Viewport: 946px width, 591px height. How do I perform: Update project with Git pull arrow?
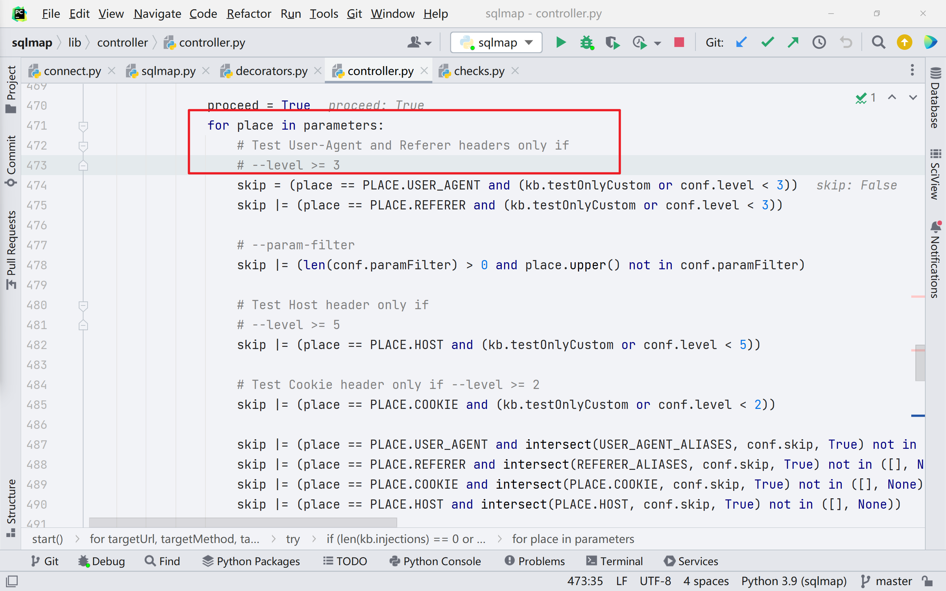click(741, 42)
